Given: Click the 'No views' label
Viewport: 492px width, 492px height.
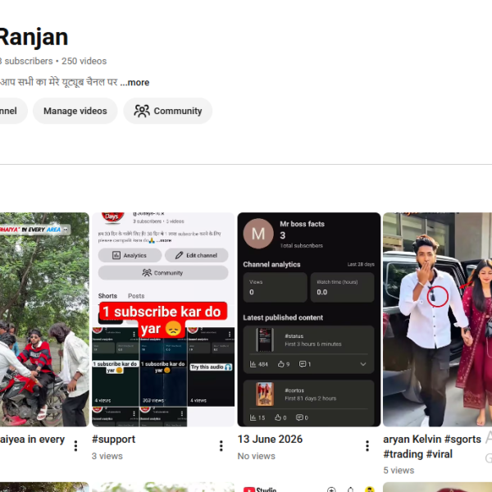Looking at the screenshot, I should 257,456.
